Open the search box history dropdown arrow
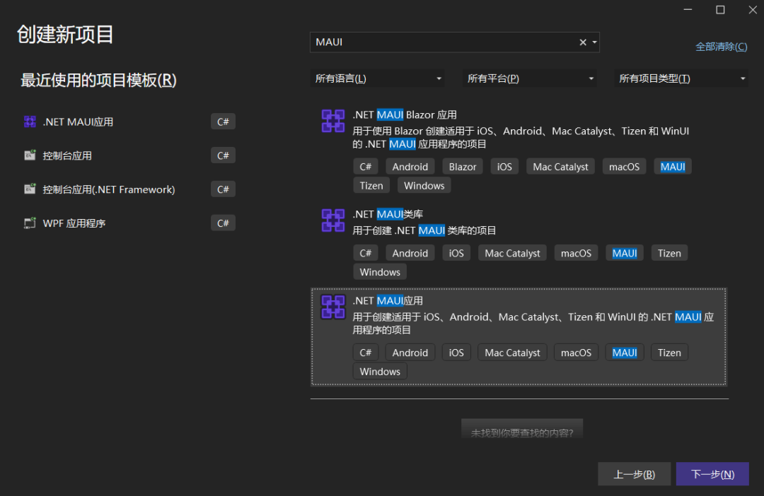The height and width of the screenshot is (496, 764). (594, 42)
